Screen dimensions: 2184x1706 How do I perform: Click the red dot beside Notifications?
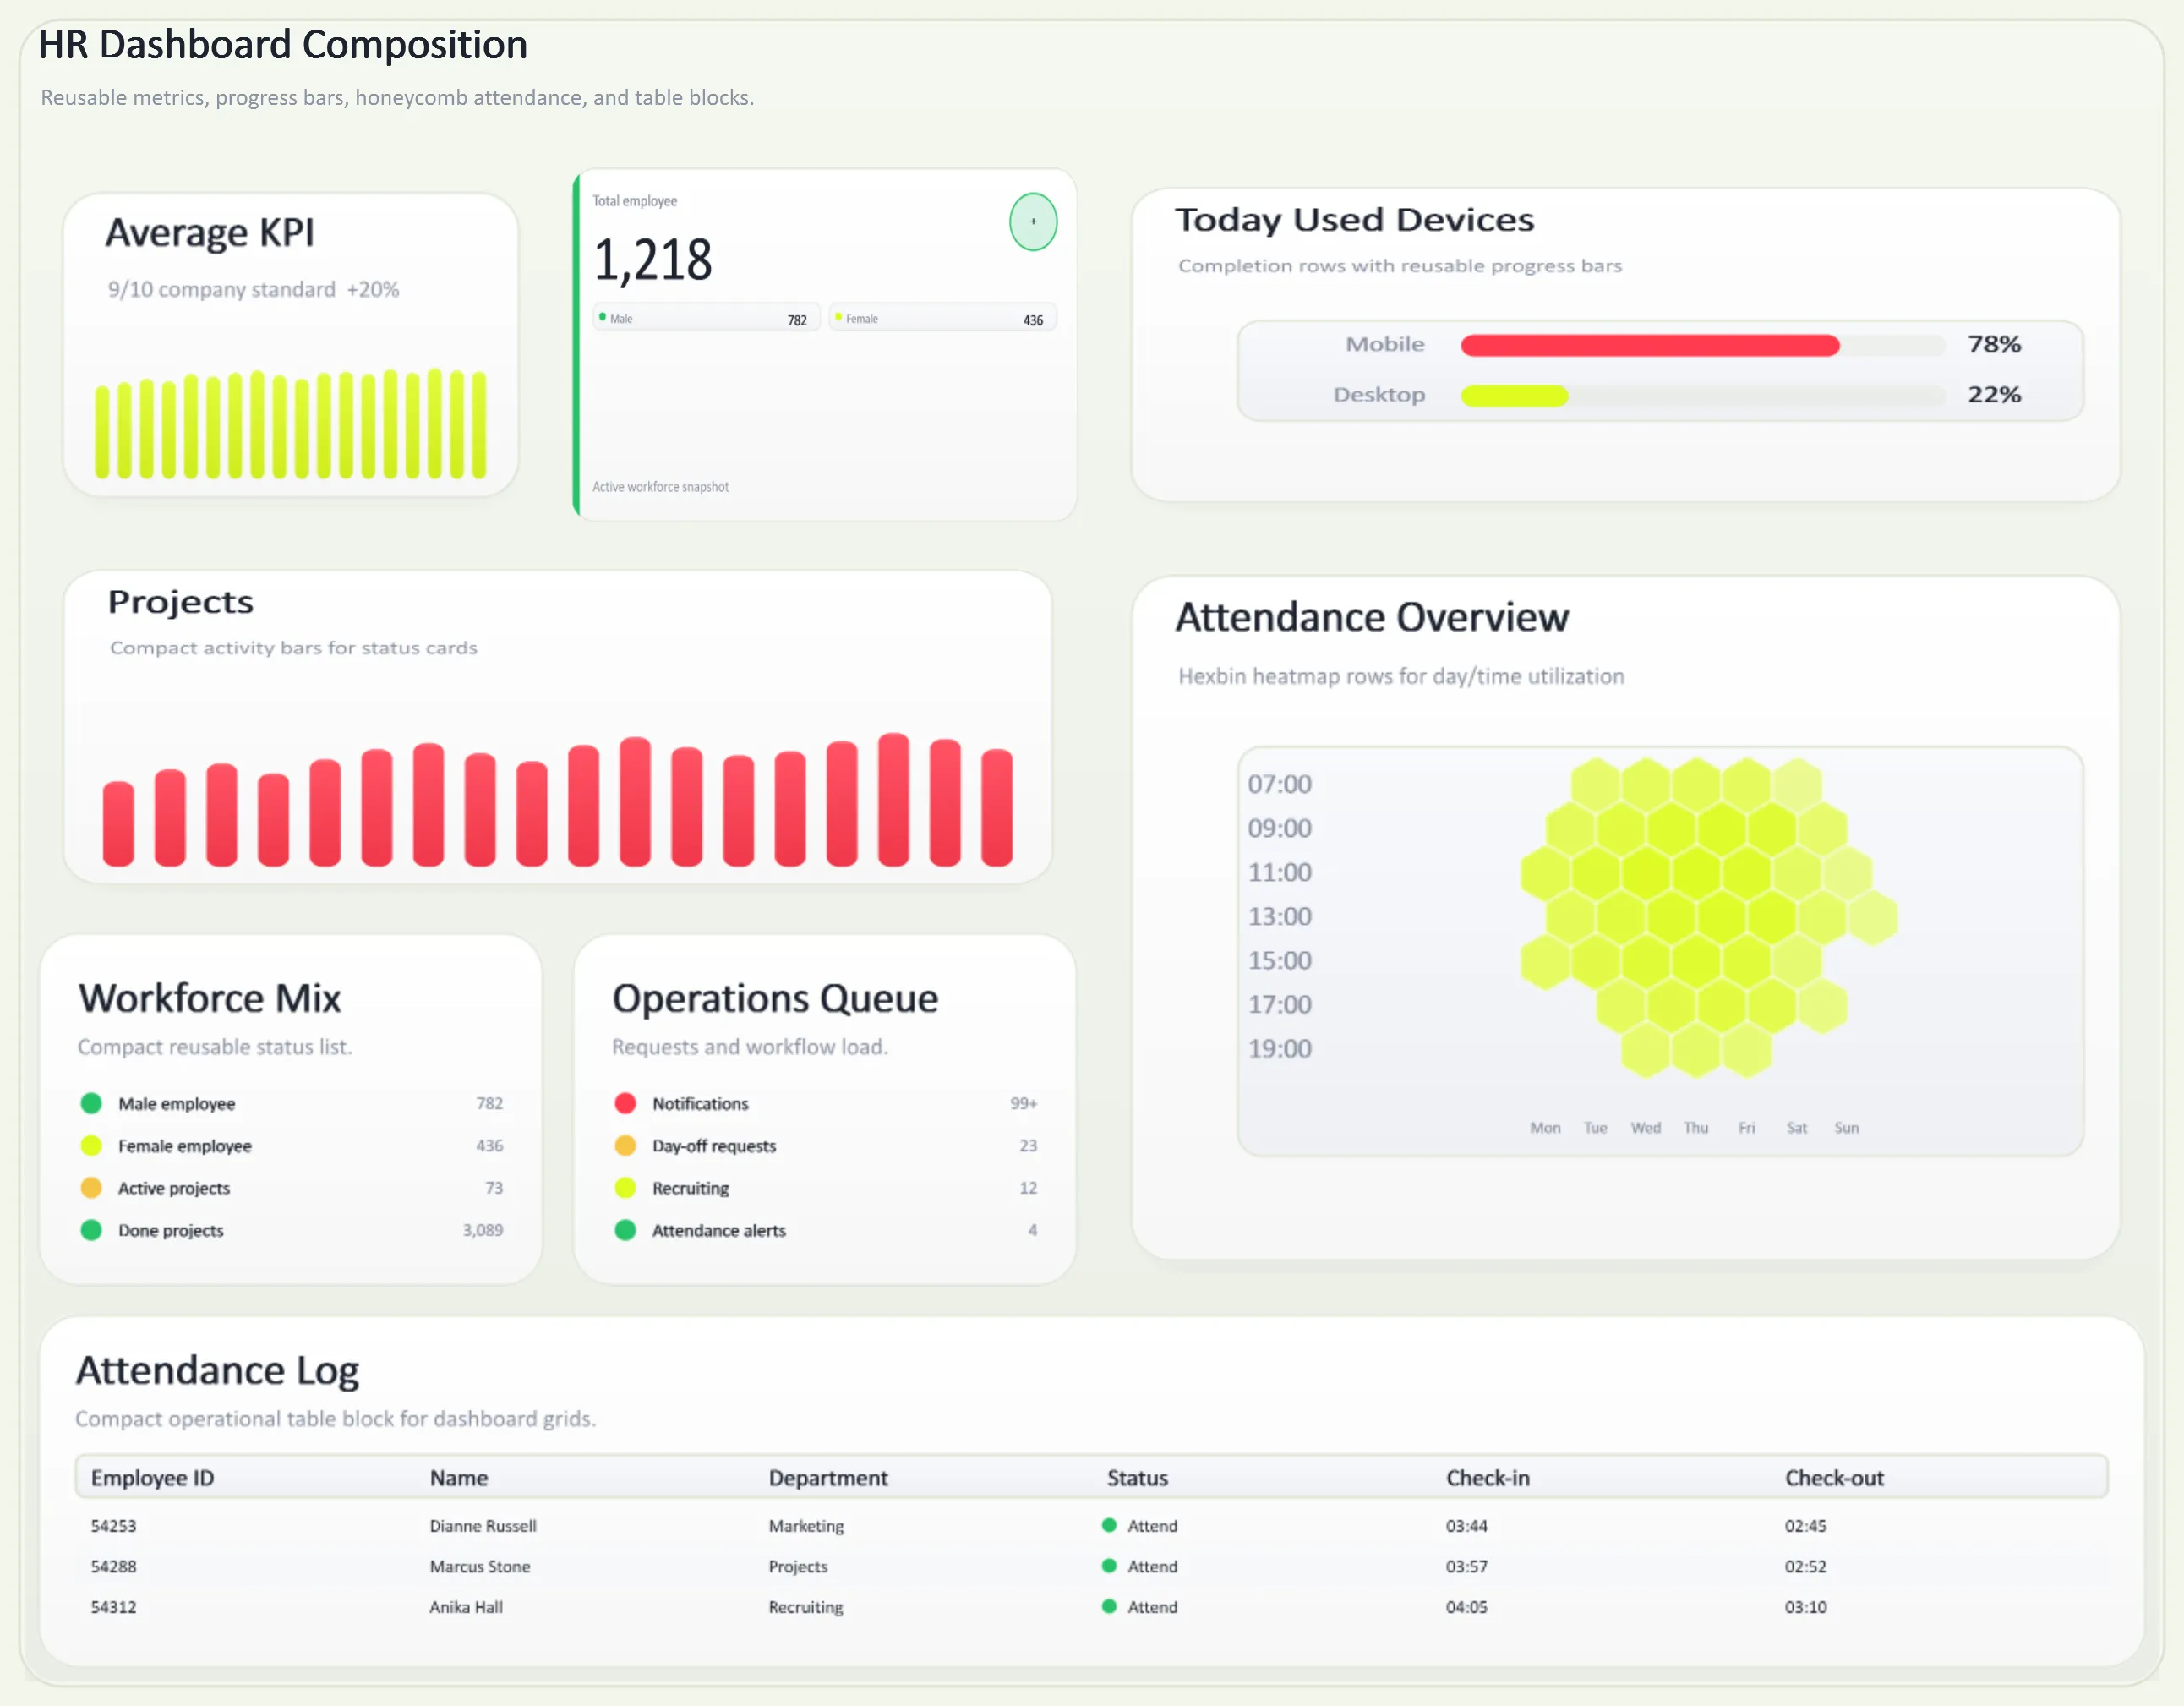[x=625, y=1103]
